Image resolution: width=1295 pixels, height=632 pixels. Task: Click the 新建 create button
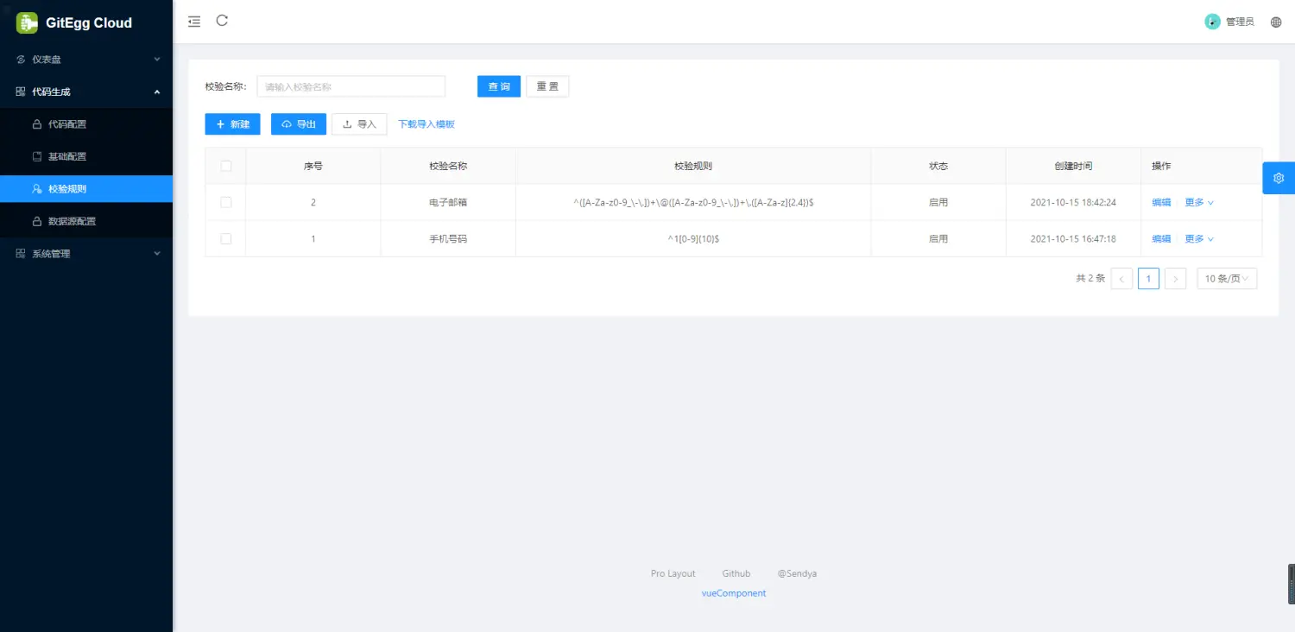(232, 124)
